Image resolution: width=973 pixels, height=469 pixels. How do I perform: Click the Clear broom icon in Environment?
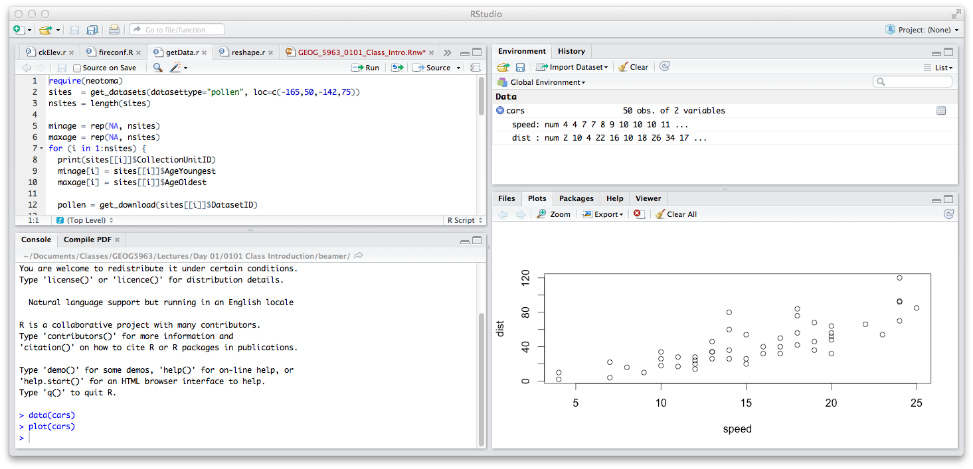pyautogui.click(x=633, y=67)
